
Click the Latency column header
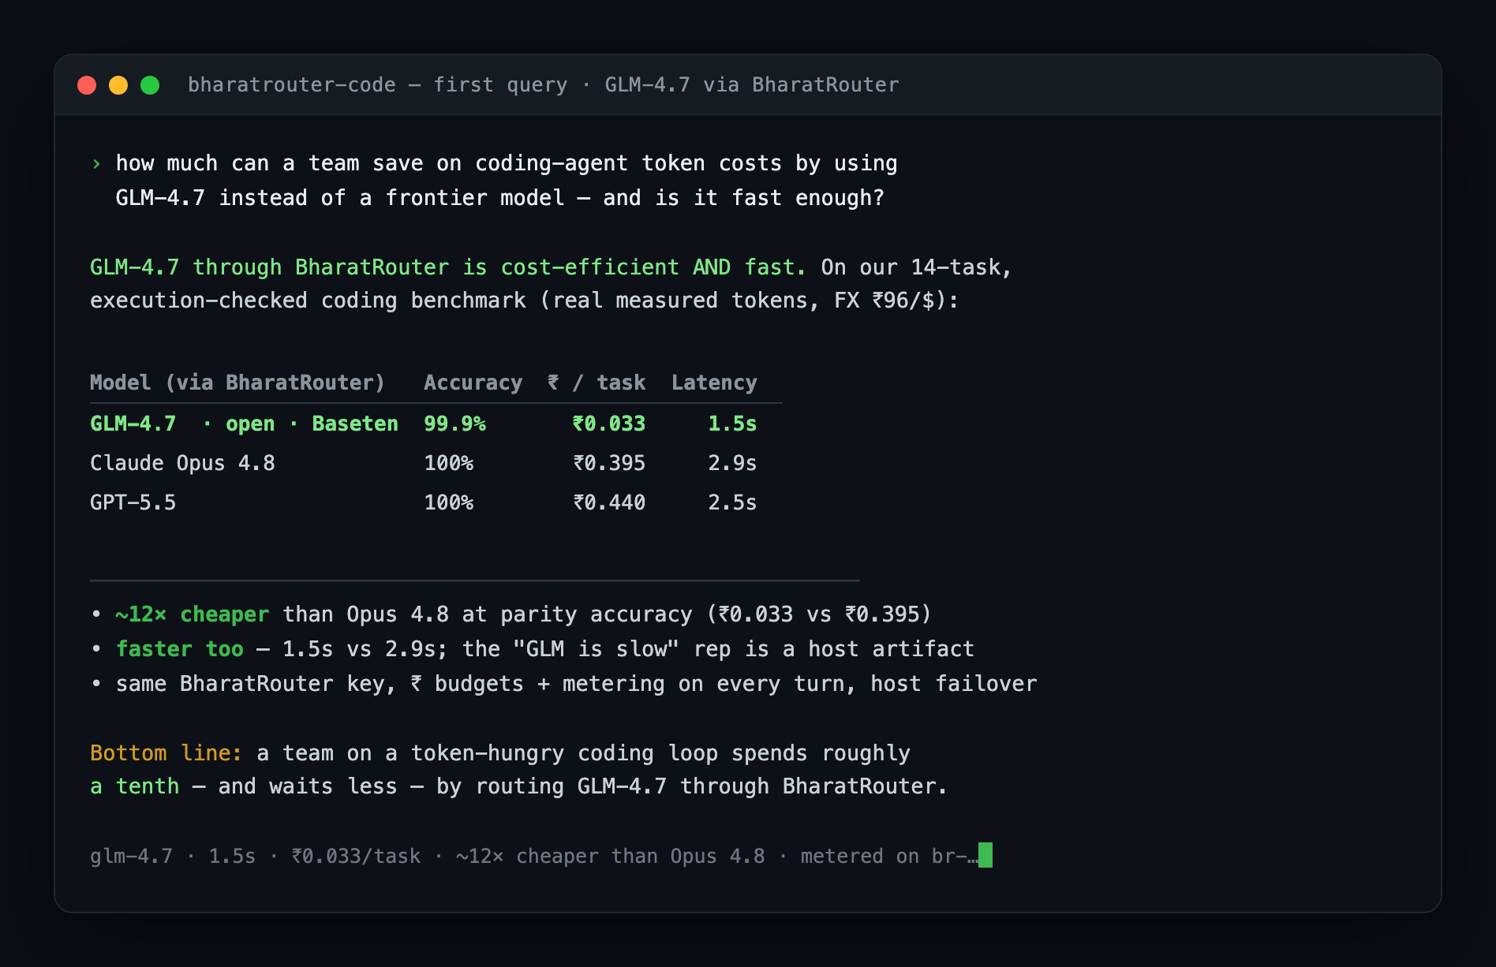point(714,383)
